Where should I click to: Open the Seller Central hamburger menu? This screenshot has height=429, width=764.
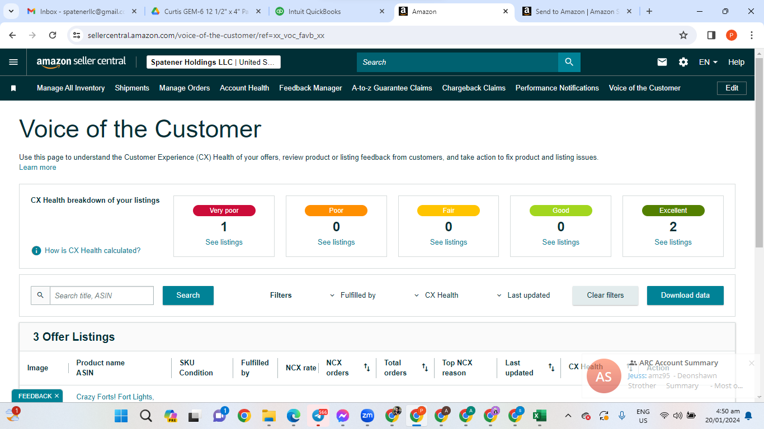point(13,62)
